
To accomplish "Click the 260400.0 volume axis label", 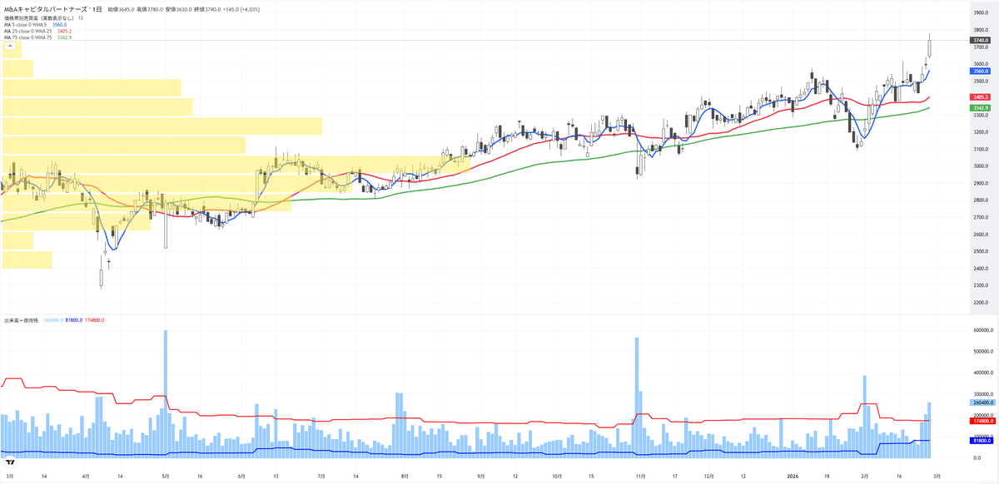I will (x=982, y=403).
